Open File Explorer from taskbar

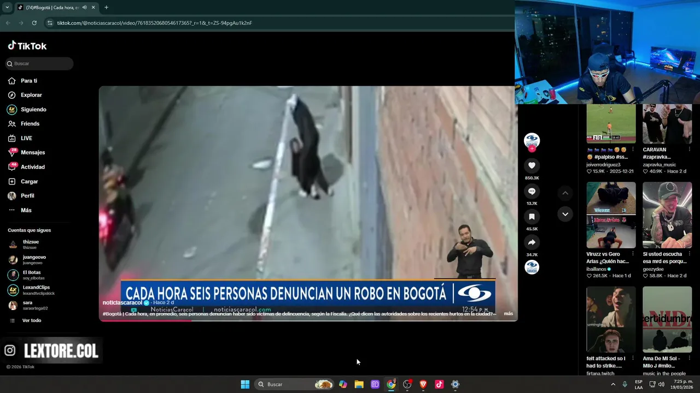[359, 384]
